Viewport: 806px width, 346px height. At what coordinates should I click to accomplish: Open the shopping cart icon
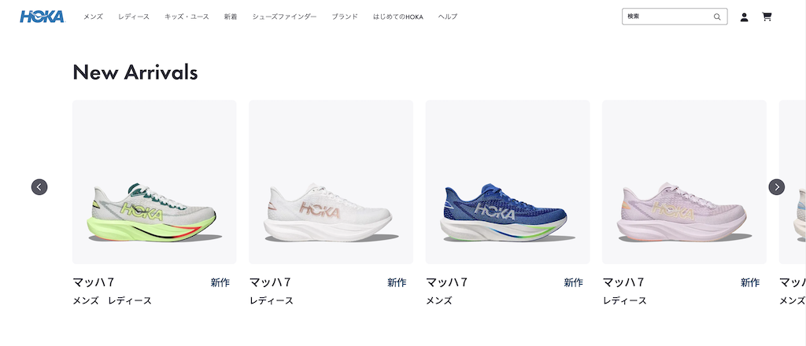coord(767,17)
